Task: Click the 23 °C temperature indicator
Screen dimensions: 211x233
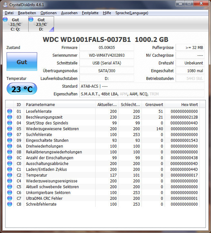Action: click(22, 89)
